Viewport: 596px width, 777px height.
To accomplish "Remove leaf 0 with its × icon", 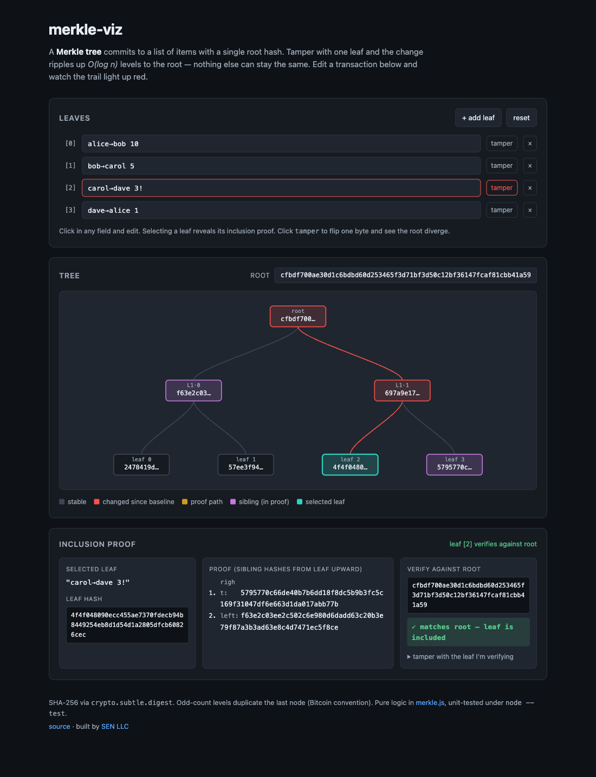I will pyautogui.click(x=530, y=143).
